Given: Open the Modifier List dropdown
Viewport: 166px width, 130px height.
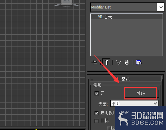Looking at the screenshot, I should pyautogui.click(x=127, y=7).
